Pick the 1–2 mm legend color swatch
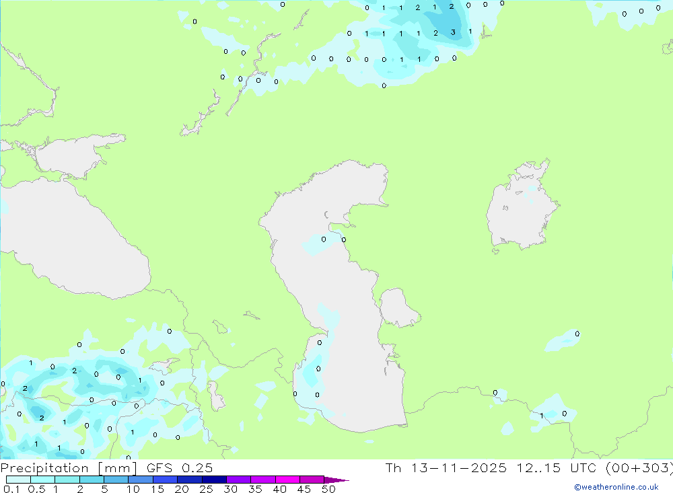This screenshot has width=673, height=493. 67,480
